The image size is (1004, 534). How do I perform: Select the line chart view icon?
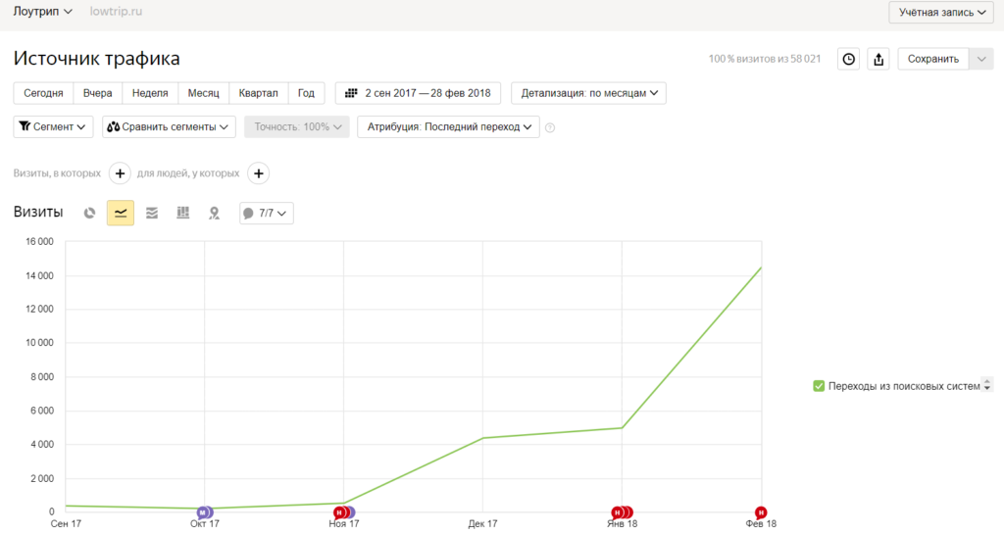coord(121,213)
